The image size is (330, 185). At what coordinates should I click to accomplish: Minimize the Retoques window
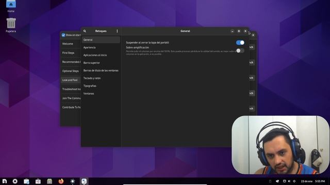[x=233, y=31]
